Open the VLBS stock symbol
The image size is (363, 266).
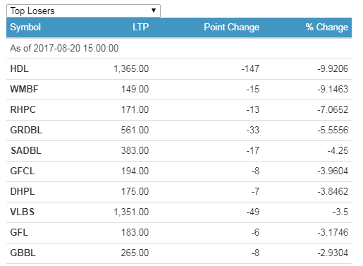23,212
